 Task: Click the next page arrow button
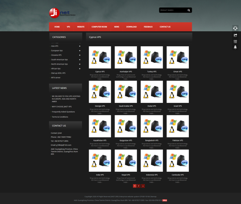[x=143, y=186]
